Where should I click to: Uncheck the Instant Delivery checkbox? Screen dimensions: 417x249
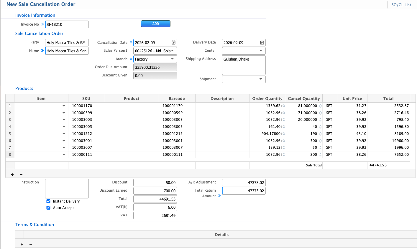(48, 201)
